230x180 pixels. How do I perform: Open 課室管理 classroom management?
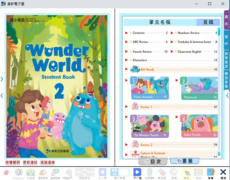tap(43, 173)
